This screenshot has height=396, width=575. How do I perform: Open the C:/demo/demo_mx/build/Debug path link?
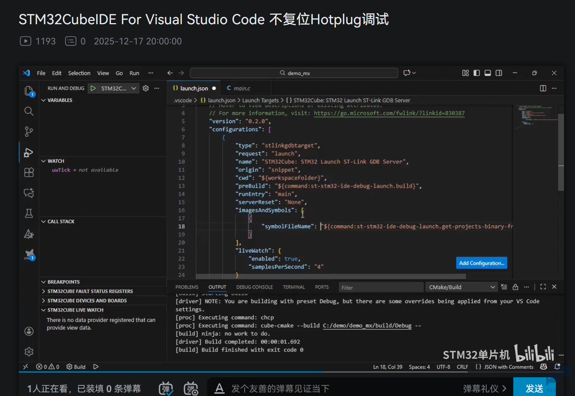[x=367, y=326]
